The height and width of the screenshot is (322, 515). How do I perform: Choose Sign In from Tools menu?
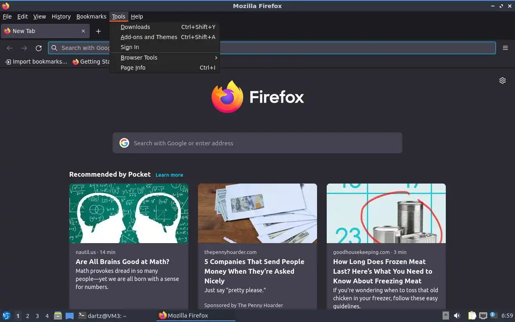click(x=165, y=47)
